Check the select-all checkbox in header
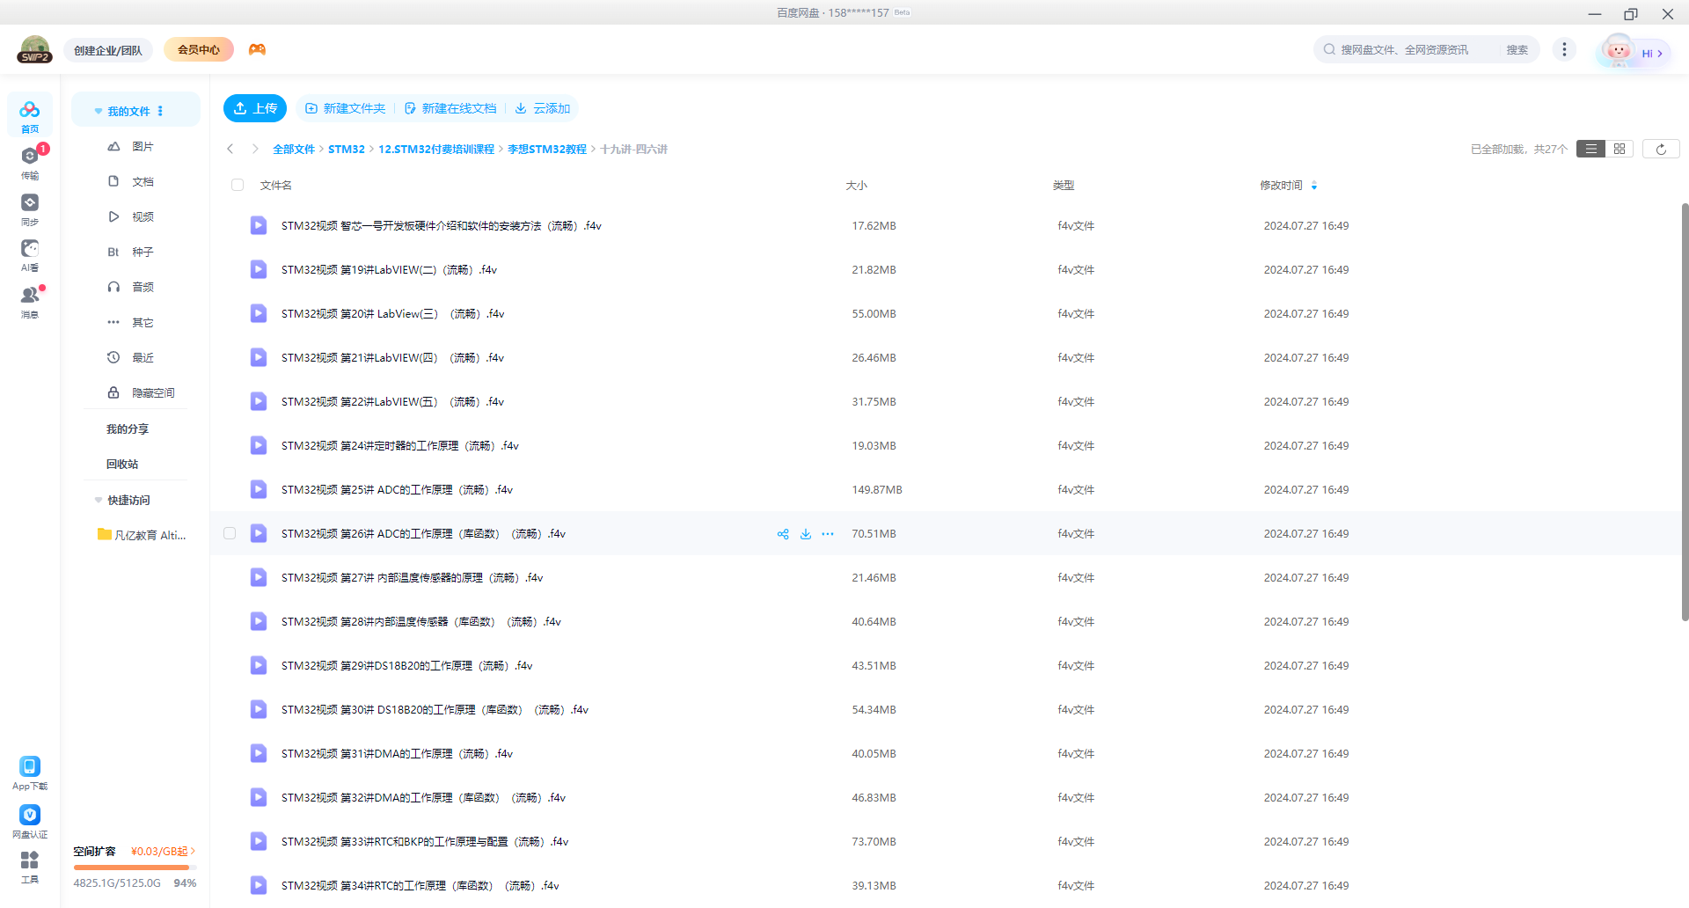Image resolution: width=1689 pixels, height=908 pixels. pyautogui.click(x=238, y=185)
